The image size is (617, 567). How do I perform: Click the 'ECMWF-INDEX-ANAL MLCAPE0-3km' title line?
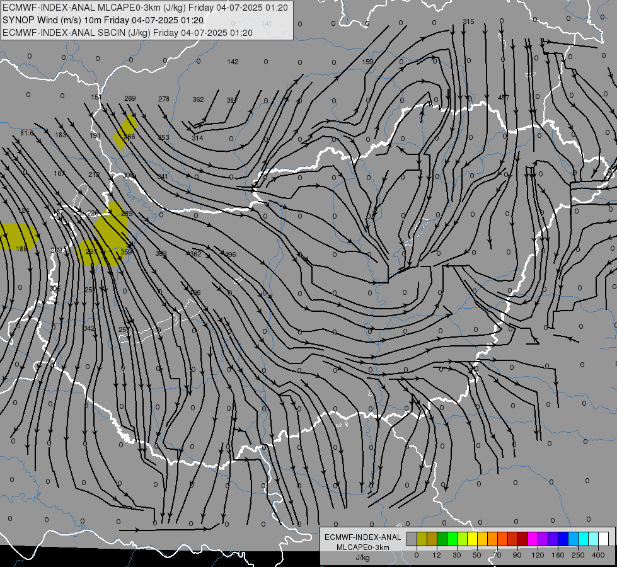(145, 8)
